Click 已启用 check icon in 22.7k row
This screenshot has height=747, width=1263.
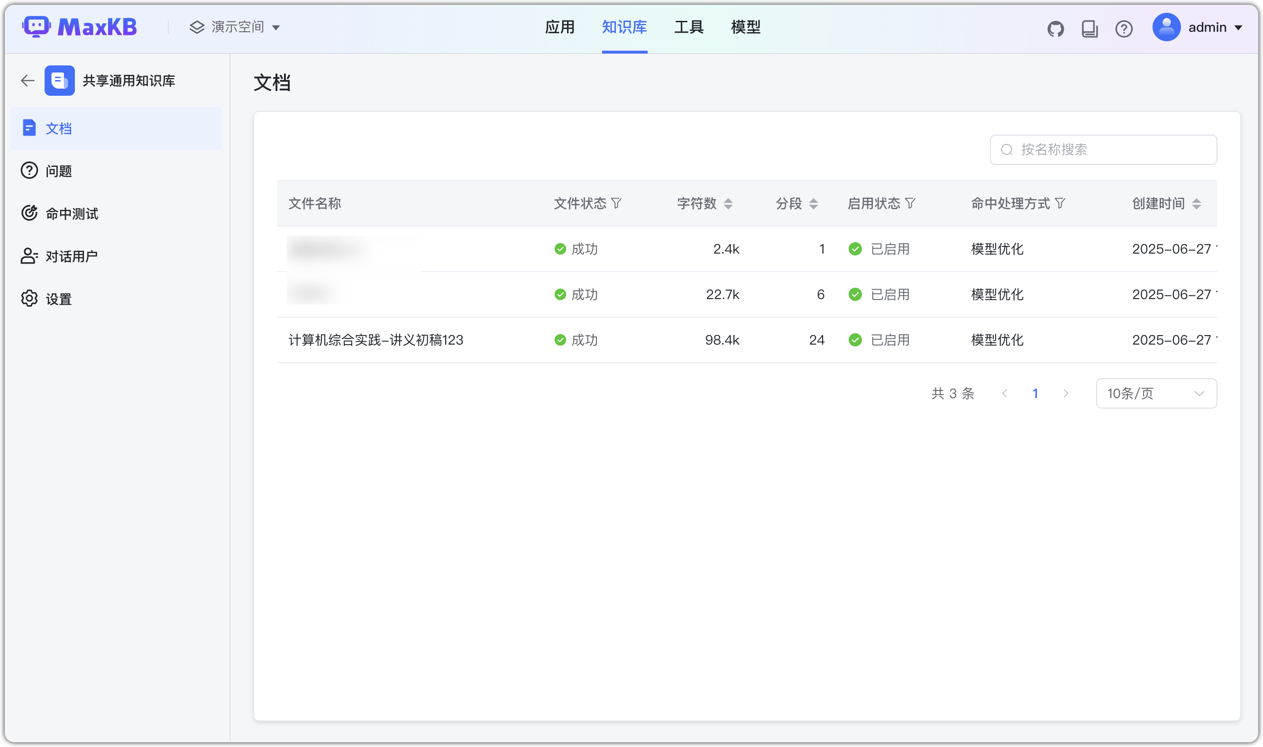(855, 294)
